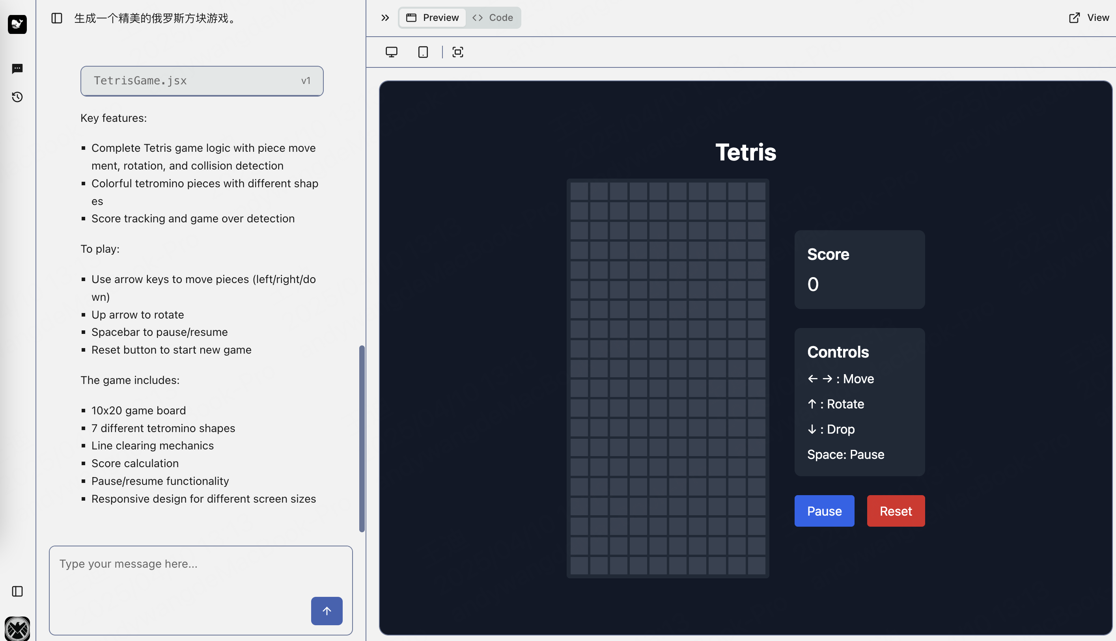Open the history clock icon

(x=17, y=97)
